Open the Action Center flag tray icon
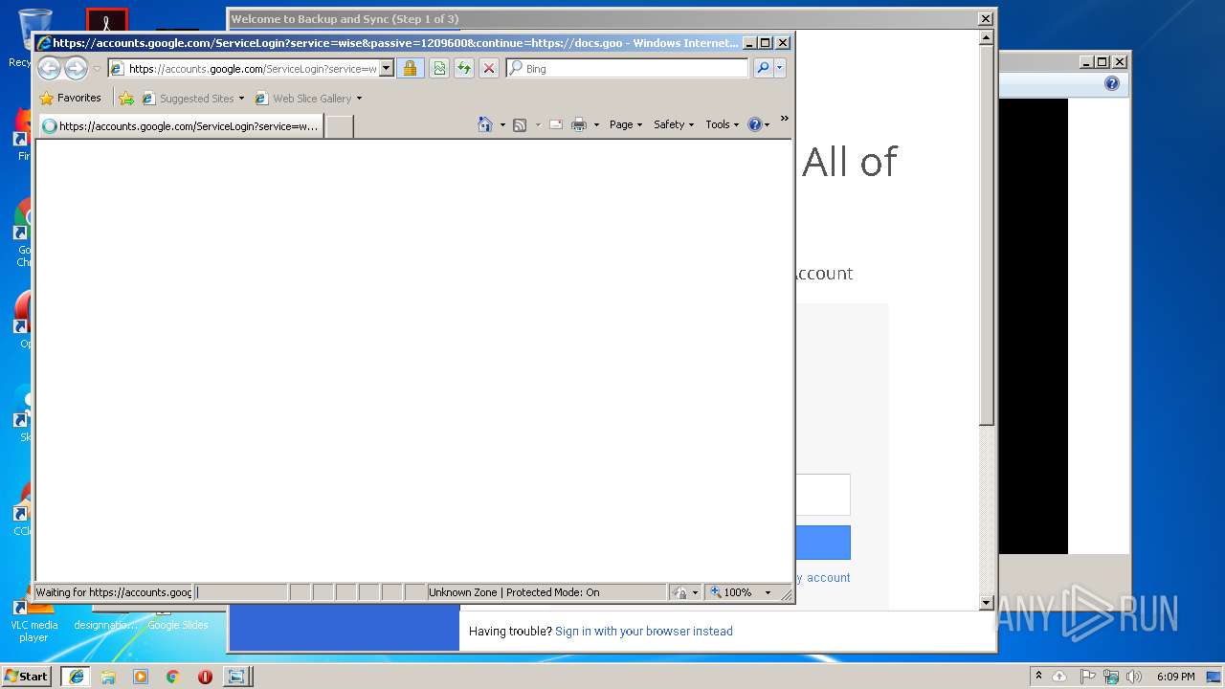 click(x=1087, y=676)
